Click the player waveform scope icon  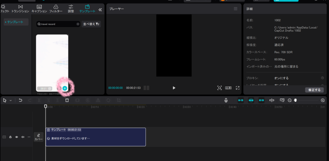tap(147, 88)
